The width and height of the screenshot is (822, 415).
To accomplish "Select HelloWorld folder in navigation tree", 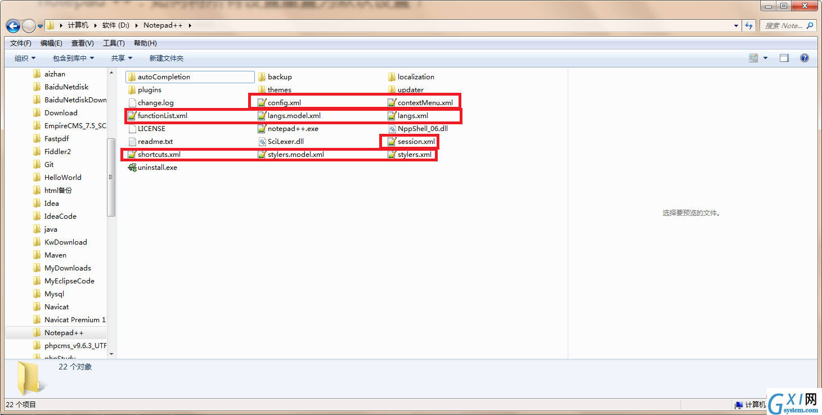I will [63, 177].
